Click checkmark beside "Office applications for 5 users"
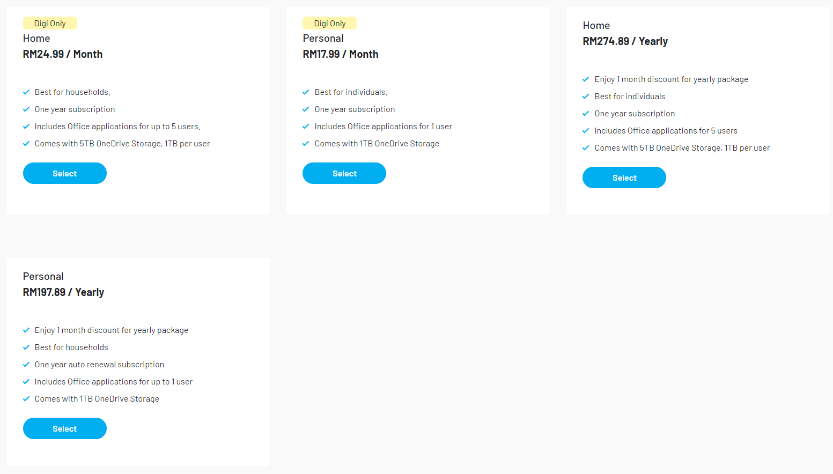Image resolution: width=833 pixels, height=474 pixels. (x=586, y=131)
